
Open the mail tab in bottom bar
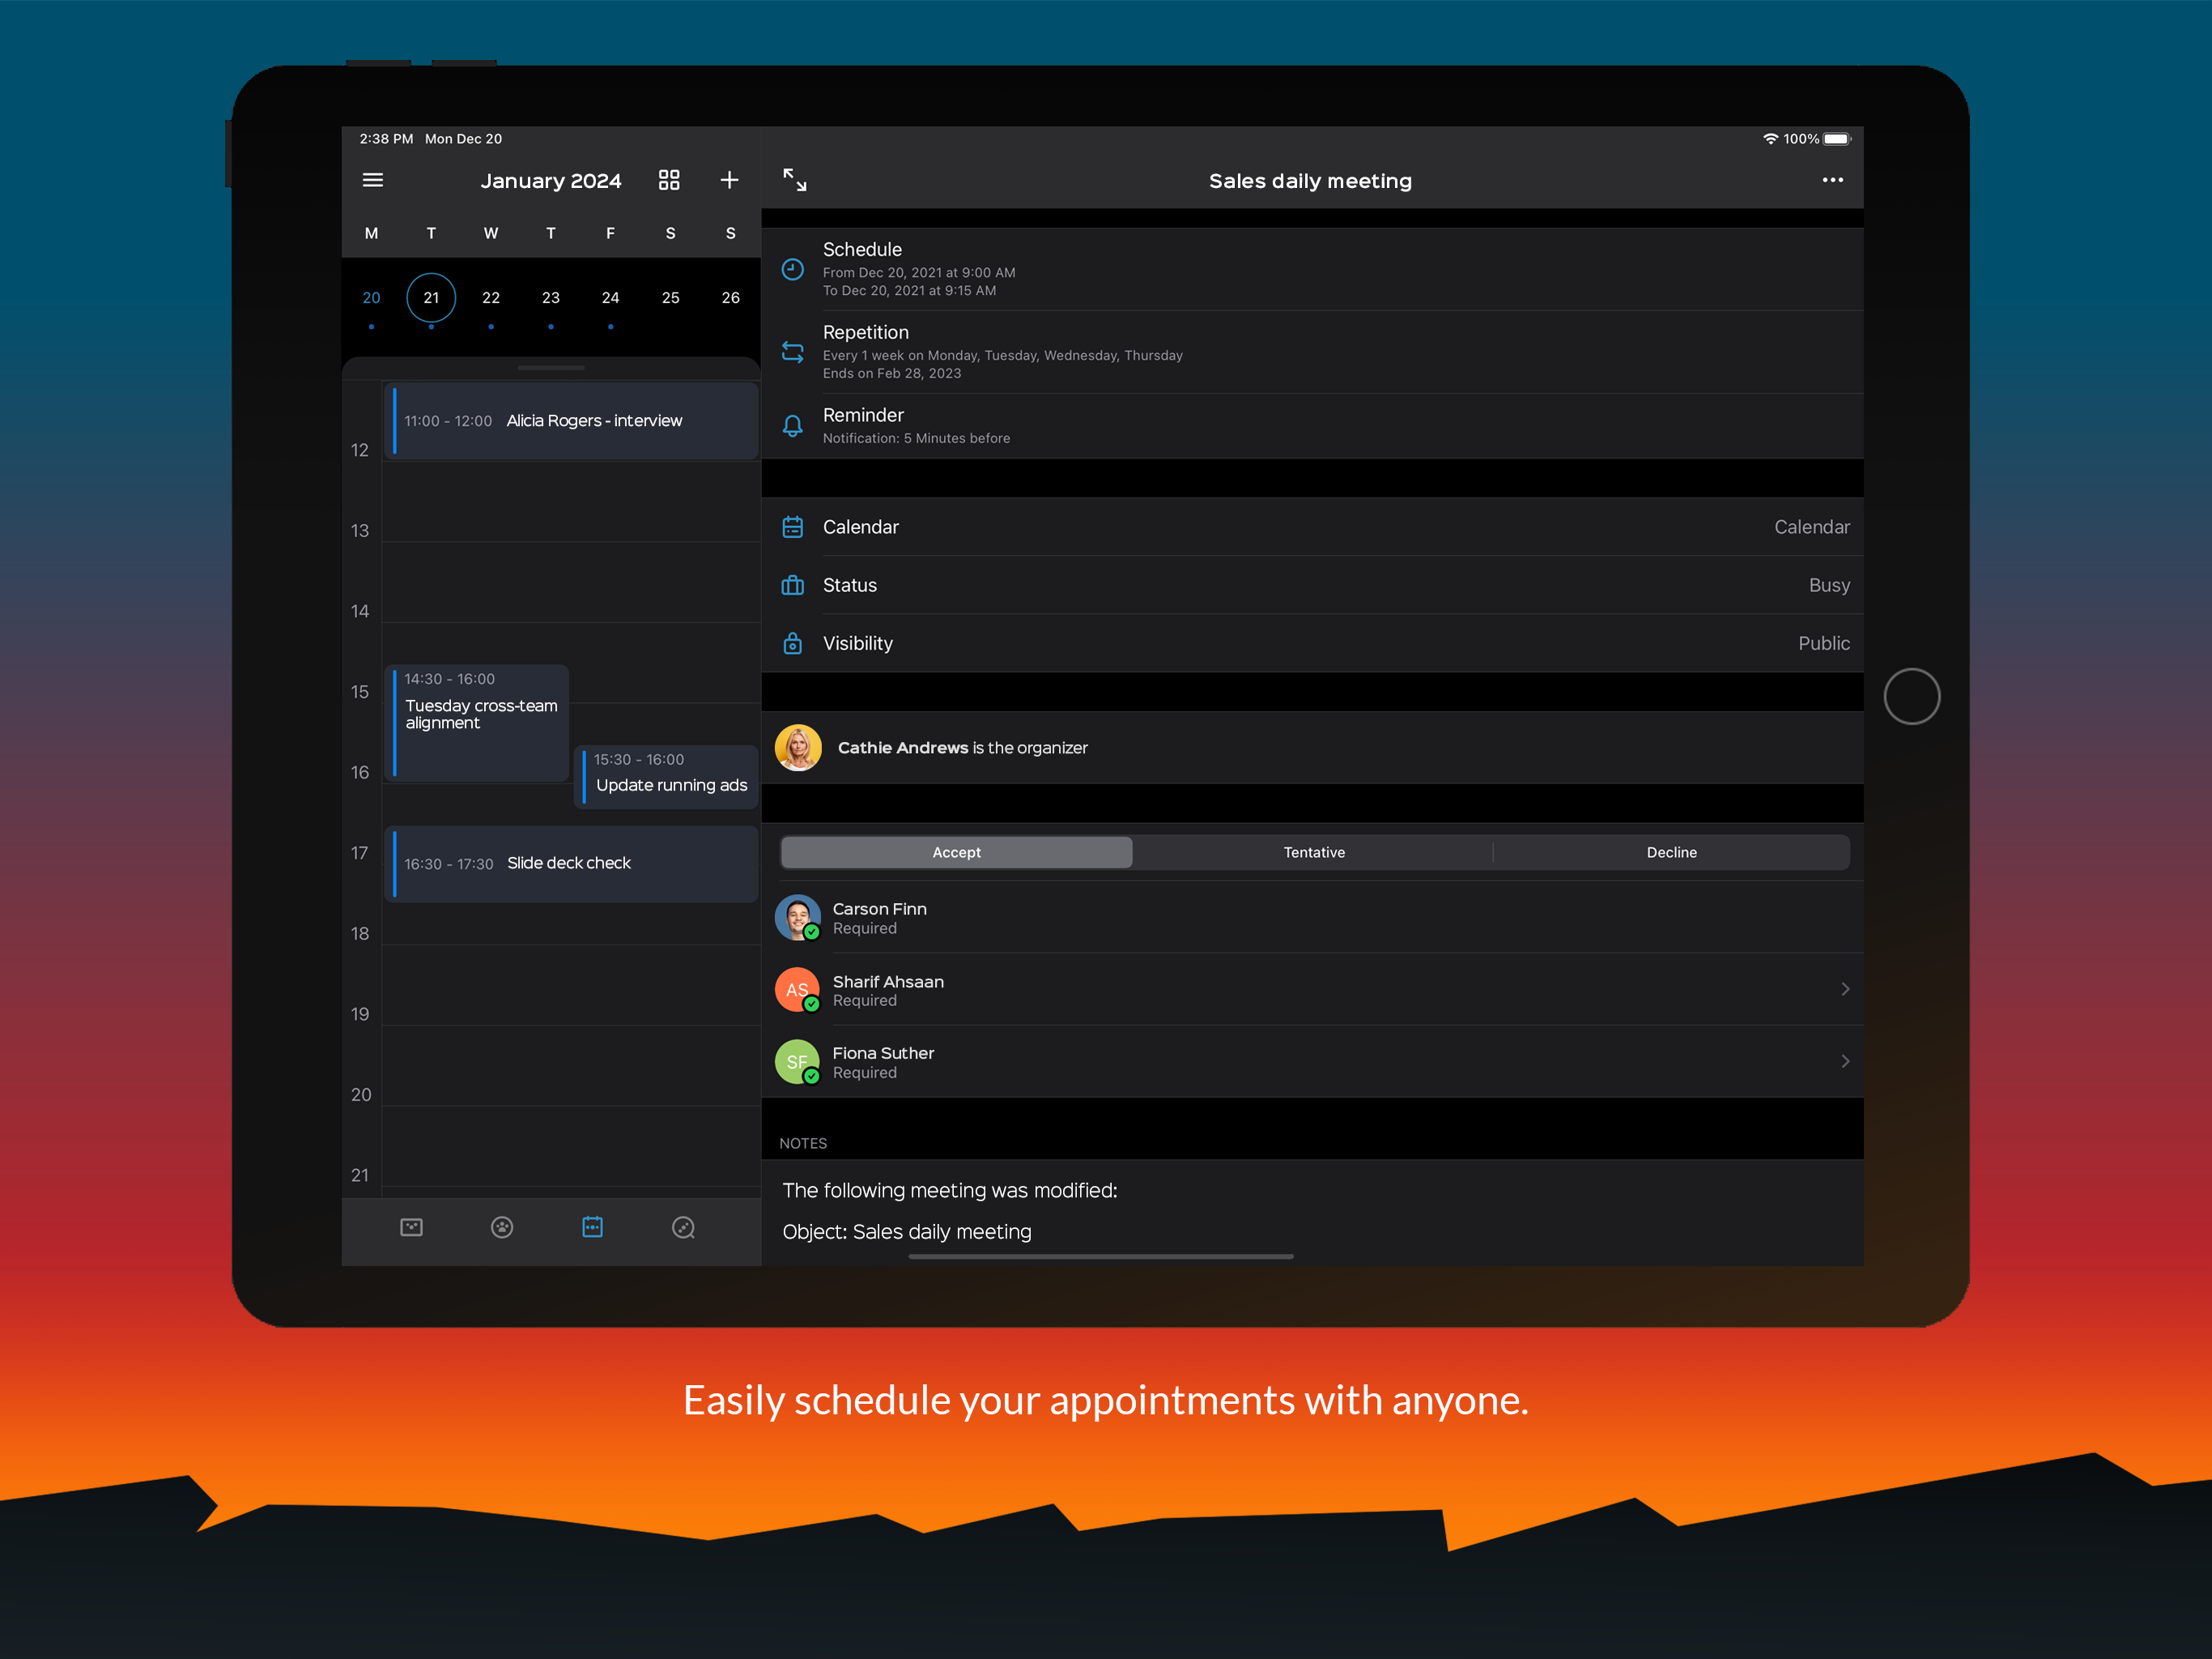click(411, 1226)
